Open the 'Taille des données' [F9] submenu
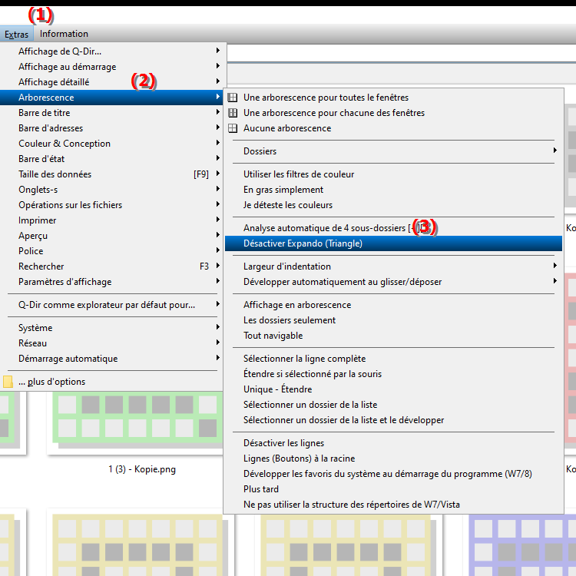This screenshot has width=576, height=576. pos(111,174)
